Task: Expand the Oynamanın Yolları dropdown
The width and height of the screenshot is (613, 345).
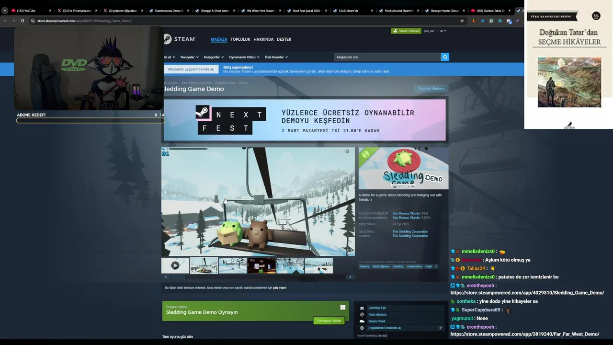Action: point(244,57)
